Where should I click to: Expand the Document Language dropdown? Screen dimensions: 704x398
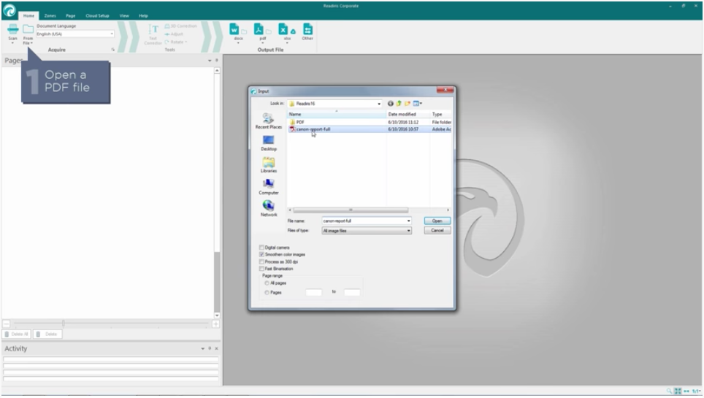pyautogui.click(x=112, y=34)
